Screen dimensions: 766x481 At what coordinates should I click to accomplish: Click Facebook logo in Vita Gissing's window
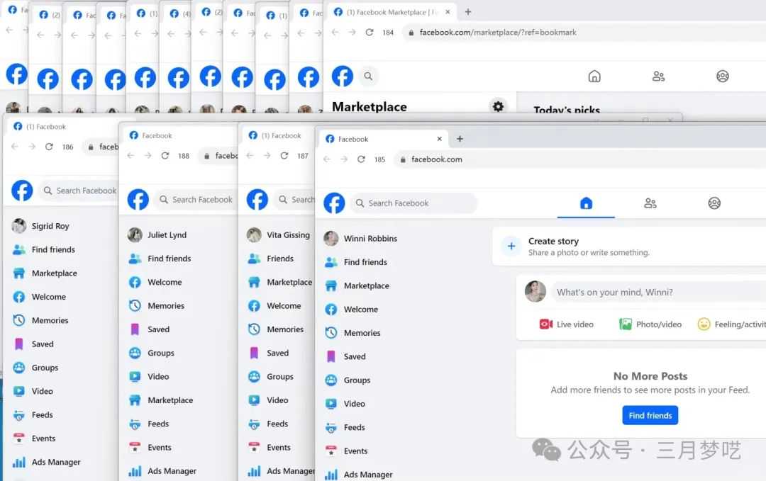click(257, 200)
